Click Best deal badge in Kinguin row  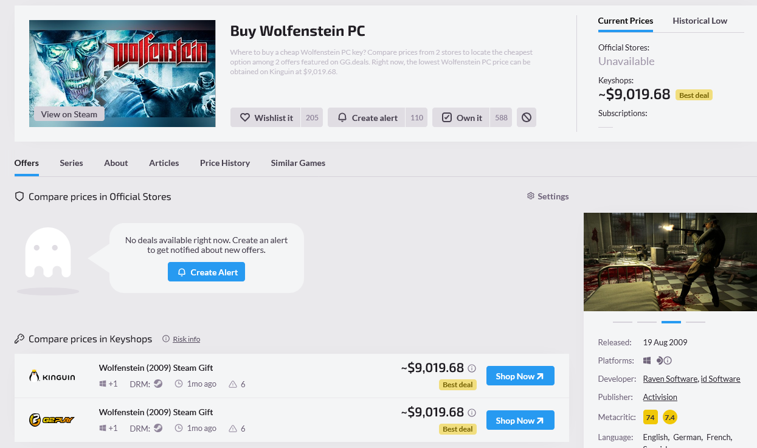tap(458, 385)
